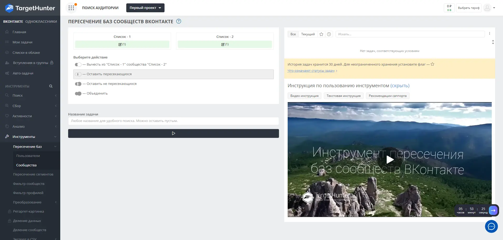Click the Активности heart icon
The height and width of the screenshot is (240, 503).
coord(7,116)
